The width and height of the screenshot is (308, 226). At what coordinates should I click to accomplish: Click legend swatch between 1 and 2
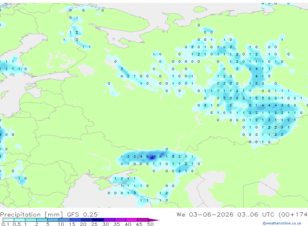[30, 220]
